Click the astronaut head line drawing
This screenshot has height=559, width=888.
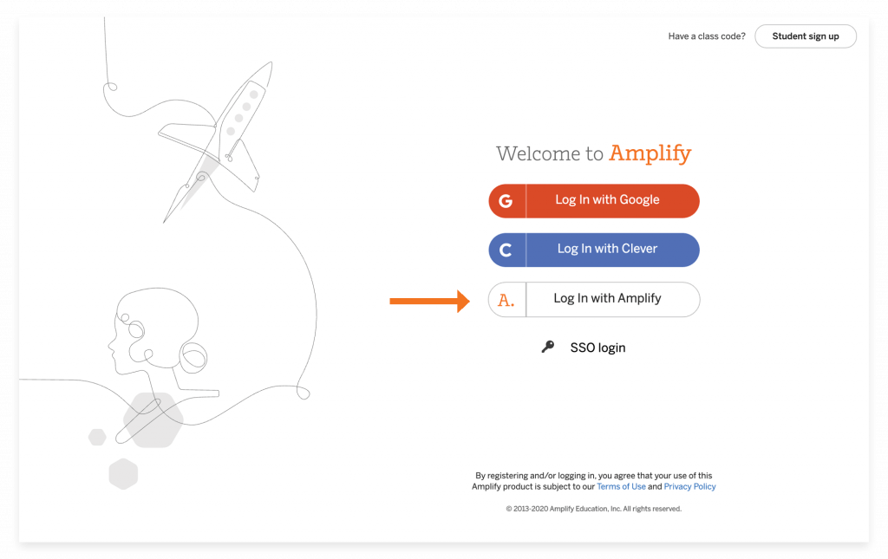click(x=160, y=341)
